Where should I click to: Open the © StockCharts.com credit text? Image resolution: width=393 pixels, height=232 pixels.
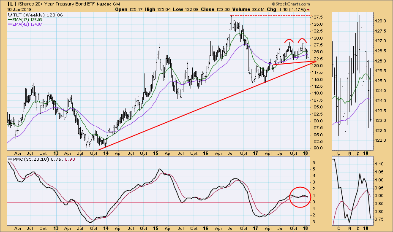pyautogui.click(x=291, y=4)
